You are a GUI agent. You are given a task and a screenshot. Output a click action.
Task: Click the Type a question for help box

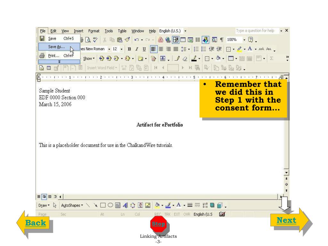(257, 31)
